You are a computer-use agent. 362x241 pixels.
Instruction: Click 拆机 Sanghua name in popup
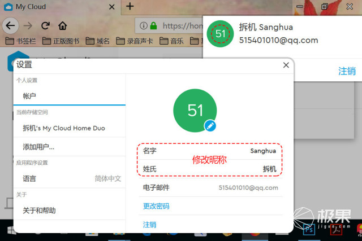point(266,27)
